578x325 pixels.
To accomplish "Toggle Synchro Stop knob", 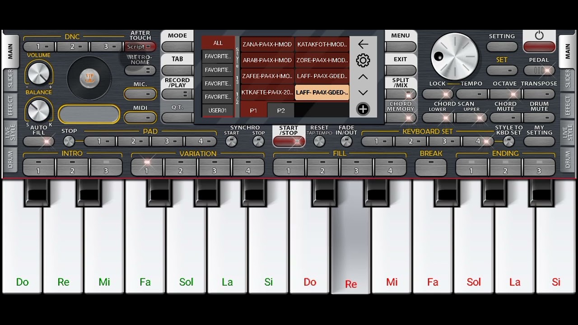I will tap(258, 141).
